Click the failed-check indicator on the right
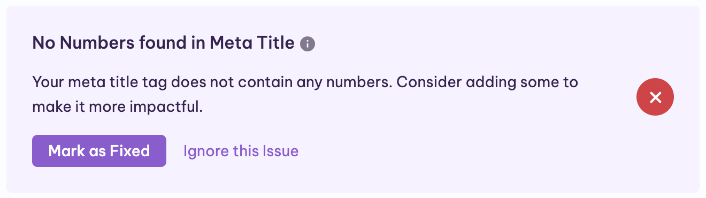 pyautogui.click(x=655, y=97)
